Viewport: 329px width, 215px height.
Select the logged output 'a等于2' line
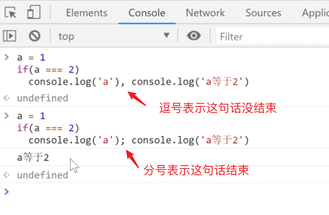coord(33,157)
